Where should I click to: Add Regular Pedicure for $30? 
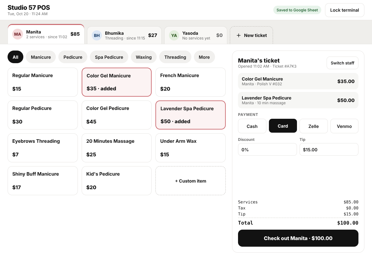click(43, 115)
